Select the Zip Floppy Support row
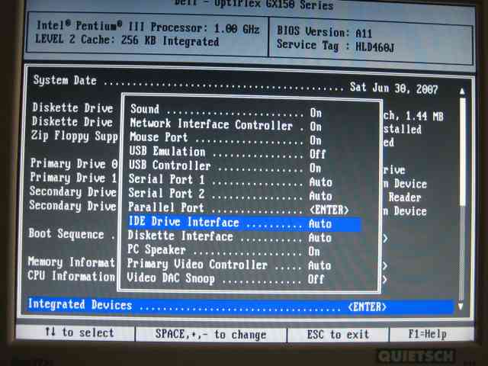 tap(74, 136)
